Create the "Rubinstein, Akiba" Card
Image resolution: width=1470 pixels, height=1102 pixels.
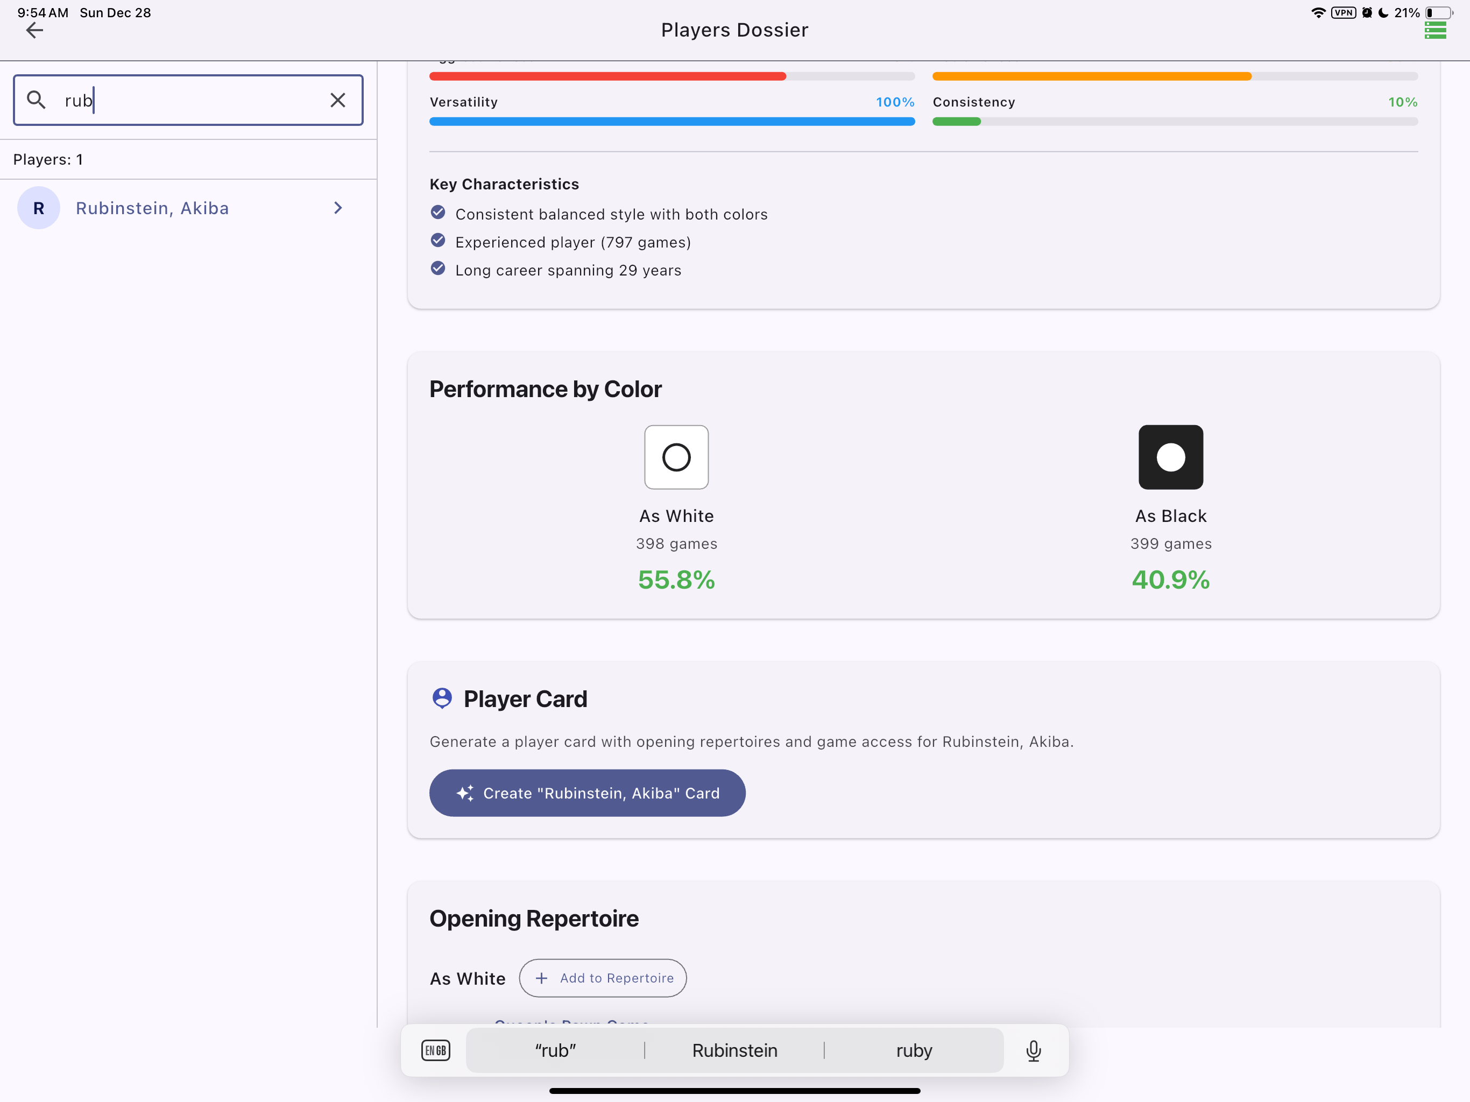[587, 793]
